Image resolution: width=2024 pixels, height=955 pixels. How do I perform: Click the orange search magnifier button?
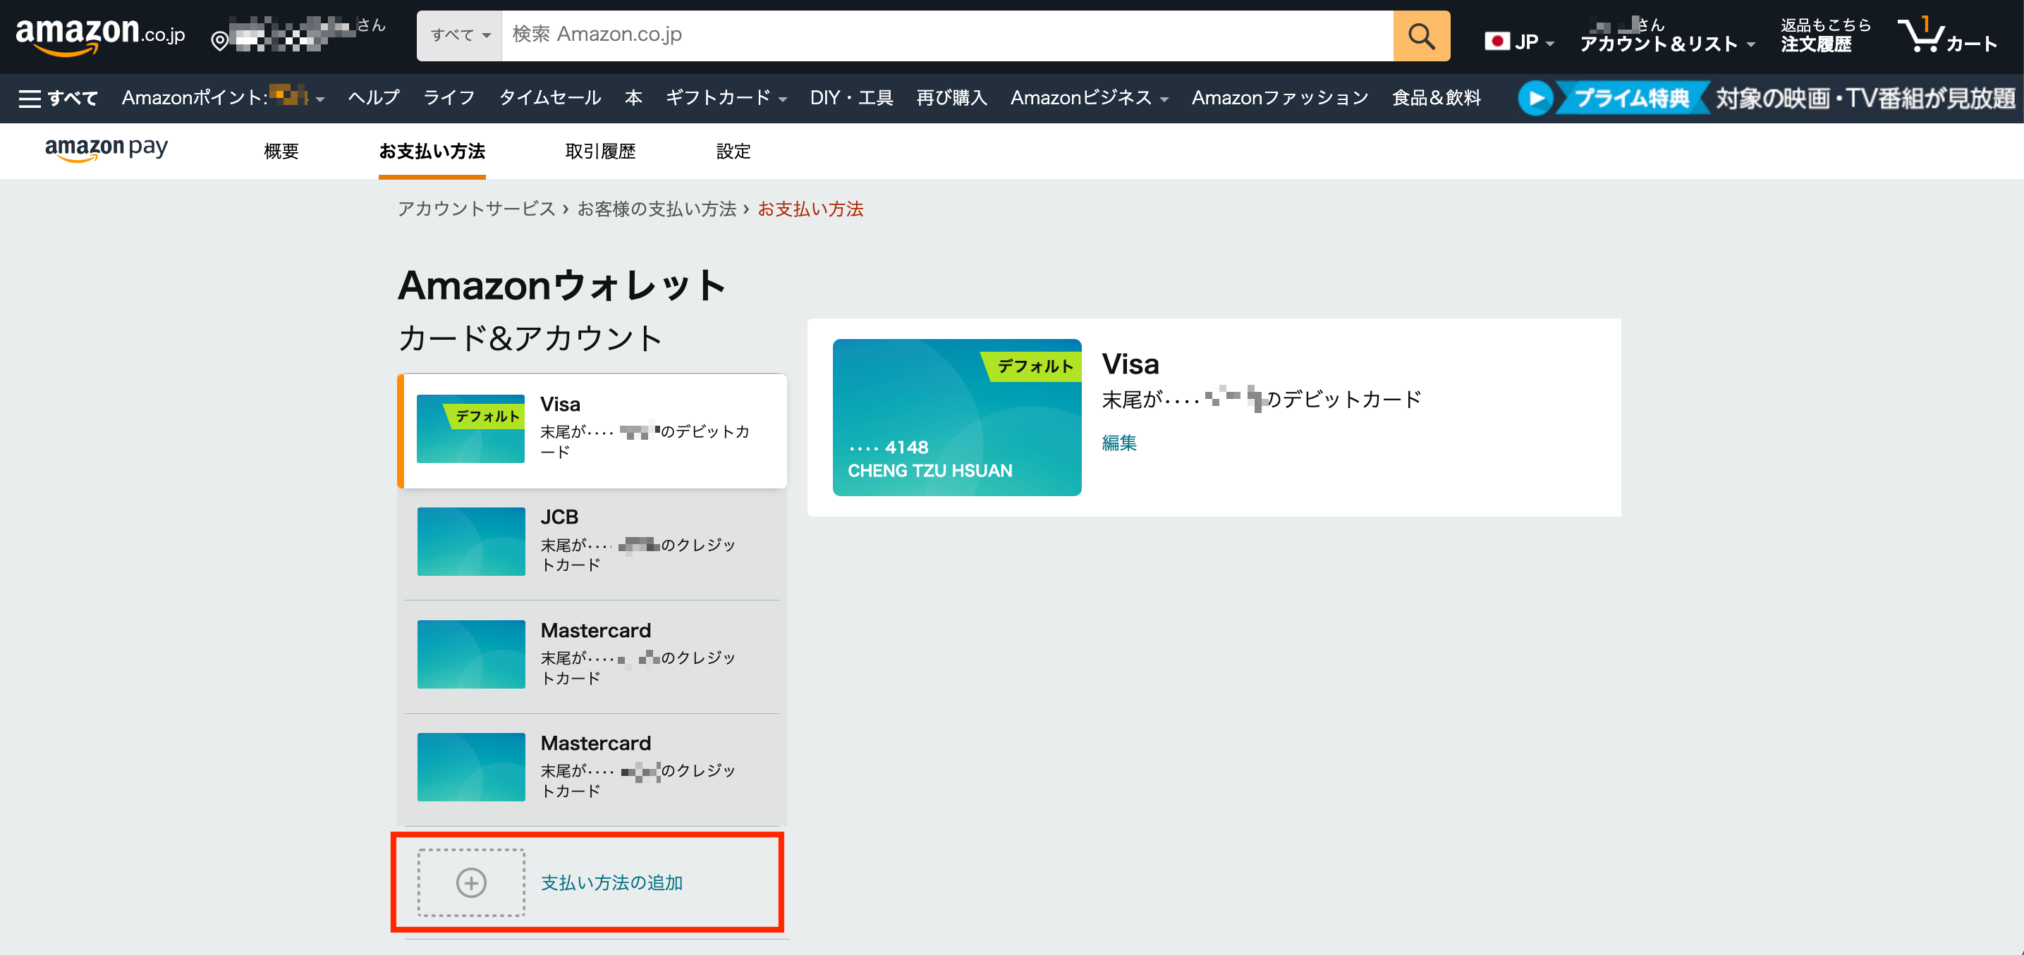[x=1420, y=35]
